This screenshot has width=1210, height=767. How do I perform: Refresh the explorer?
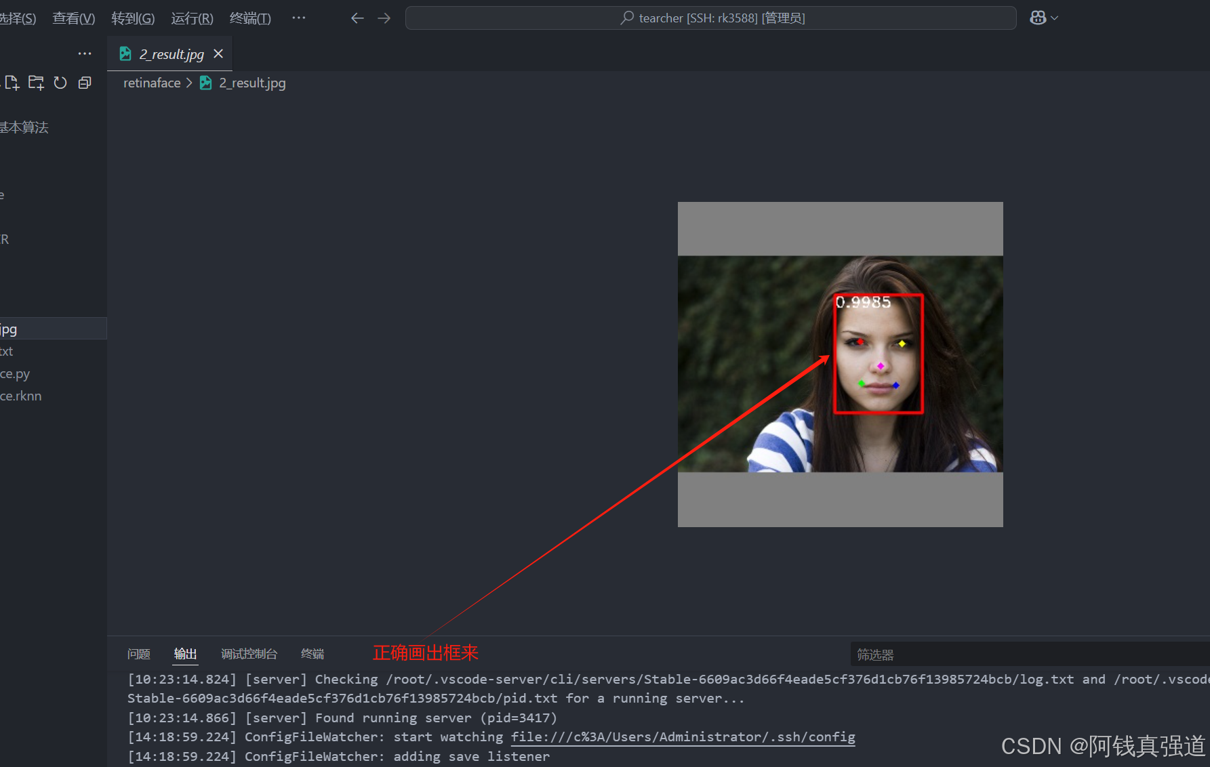[60, 83]
